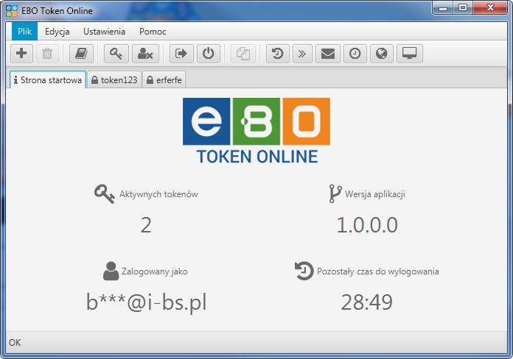
Task: Click the remaining time 28:49
Action: pyautogui.click(x=367, y=302)
